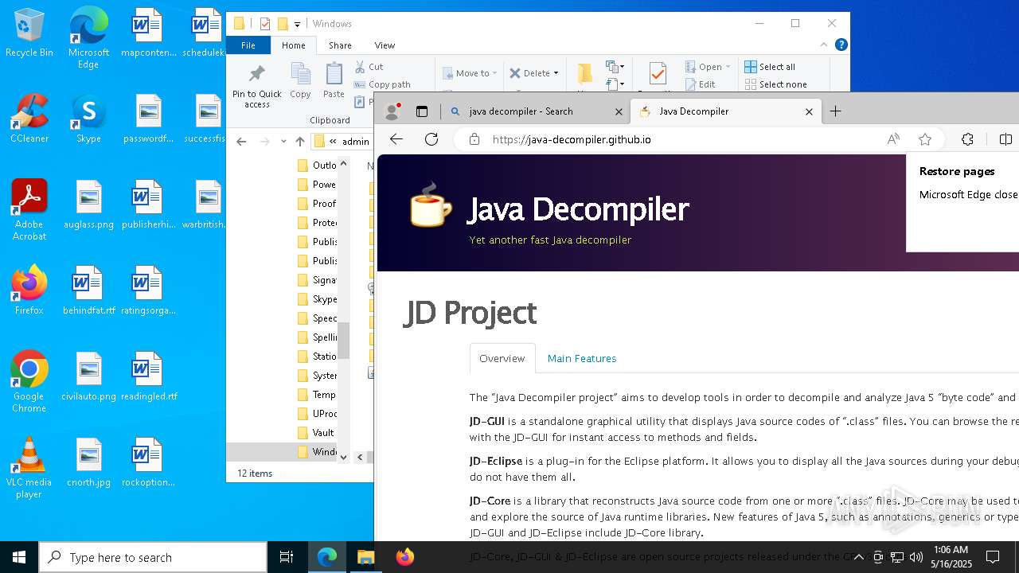Viewport: 1019px width, 573px height.
Task: Open a new Edge tab
Action: click(x=835, y=111)
